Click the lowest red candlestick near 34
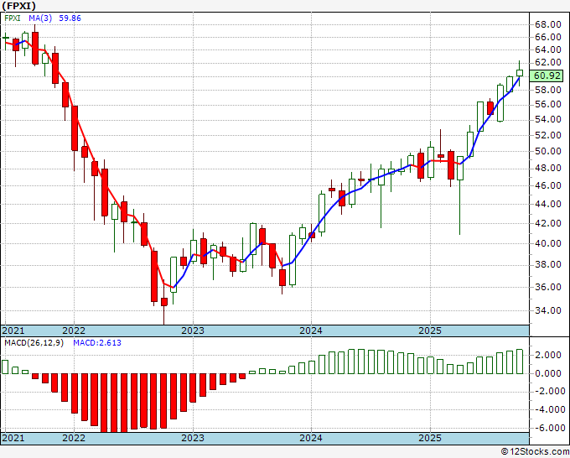Viewport: 570px width, 458px height. 164,302
